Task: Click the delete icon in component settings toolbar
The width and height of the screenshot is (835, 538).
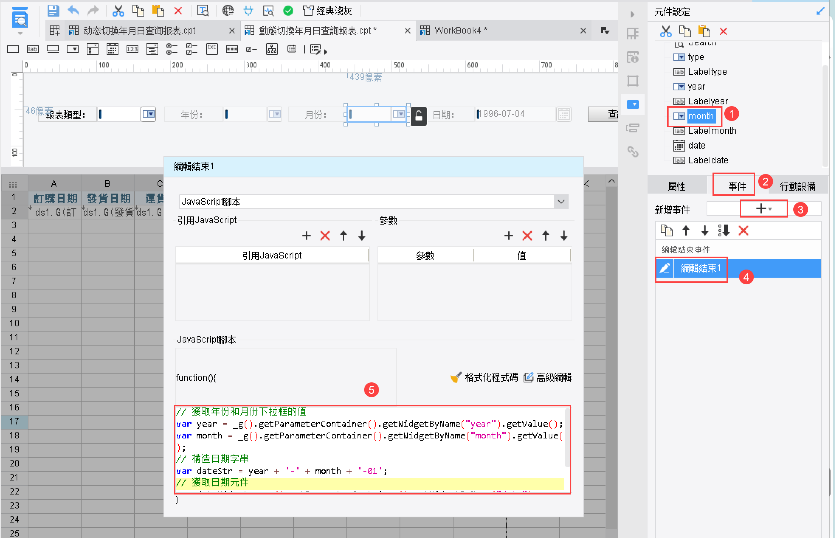Action: (x=723, y=31)
